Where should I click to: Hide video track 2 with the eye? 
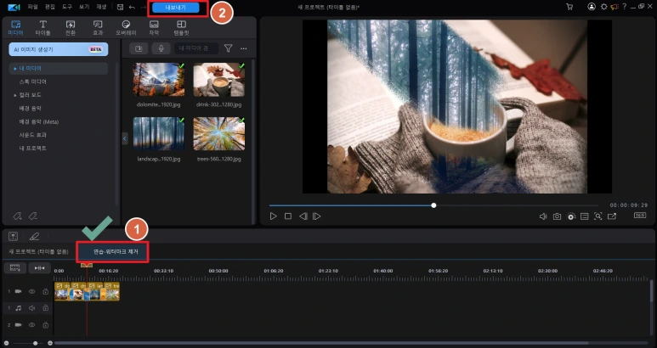click(31, 324)
